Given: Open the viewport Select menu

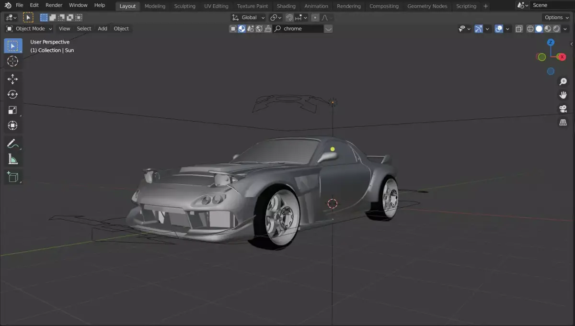Looking at the screenshot, I should pyautogui.click(x=84, y=29).
